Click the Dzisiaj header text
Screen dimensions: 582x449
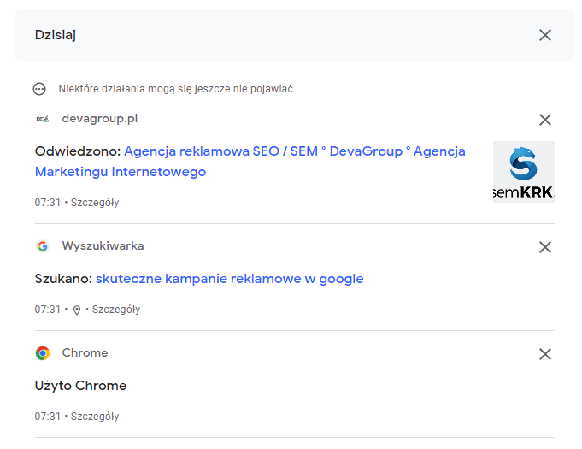(56, 35)
